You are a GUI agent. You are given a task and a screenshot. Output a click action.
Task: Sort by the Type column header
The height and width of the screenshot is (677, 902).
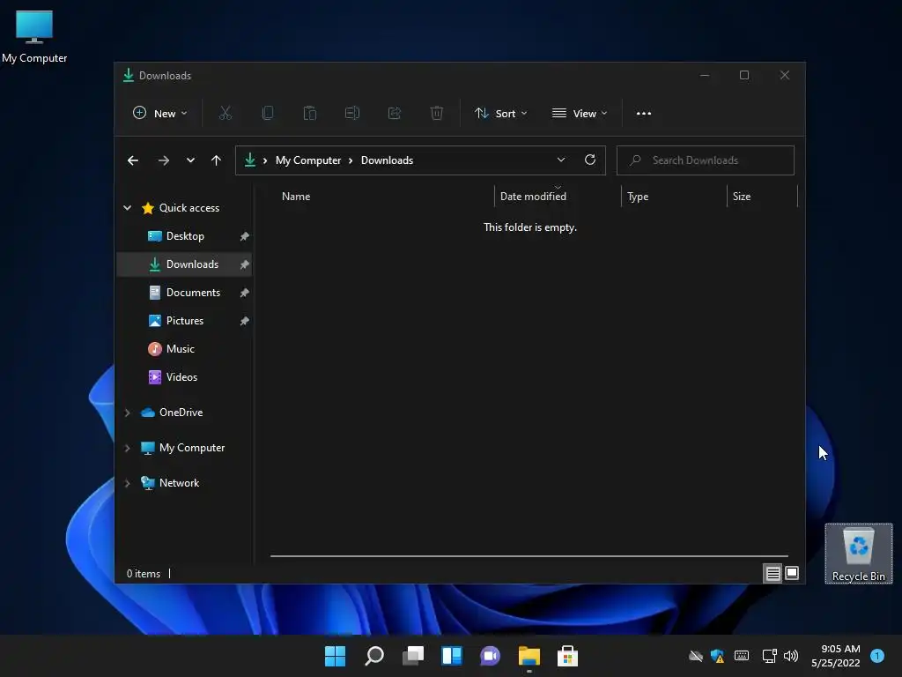[x=674, y=197]
